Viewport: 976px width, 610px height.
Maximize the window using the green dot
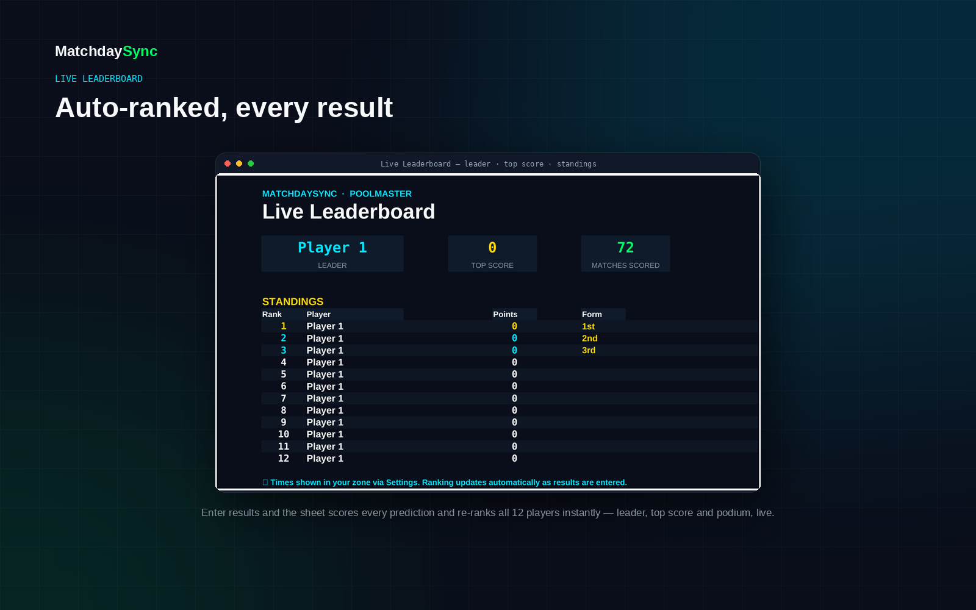point(251,163)
